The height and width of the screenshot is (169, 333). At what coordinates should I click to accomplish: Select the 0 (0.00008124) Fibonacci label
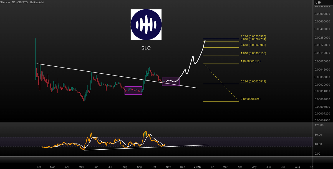click(251, 99)
